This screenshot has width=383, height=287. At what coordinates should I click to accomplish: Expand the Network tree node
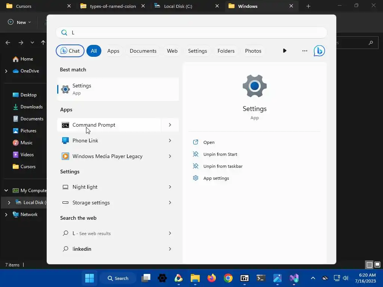[x=6, y=215]
